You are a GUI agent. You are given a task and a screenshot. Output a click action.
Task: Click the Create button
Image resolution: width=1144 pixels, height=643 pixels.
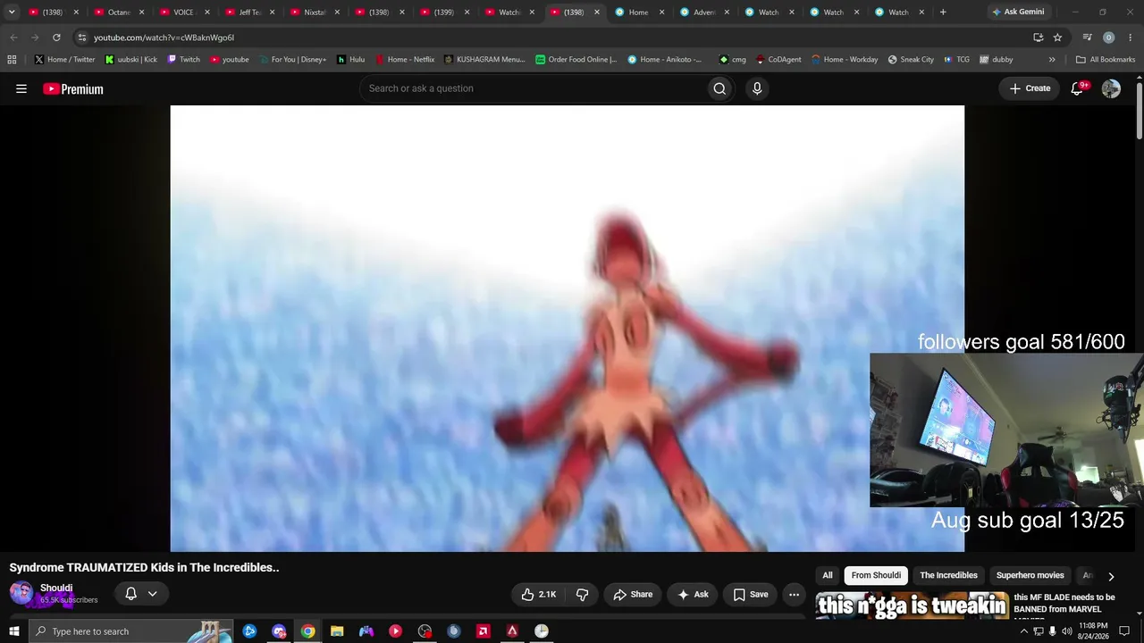pyautogui.click(x=1030, y=88)
